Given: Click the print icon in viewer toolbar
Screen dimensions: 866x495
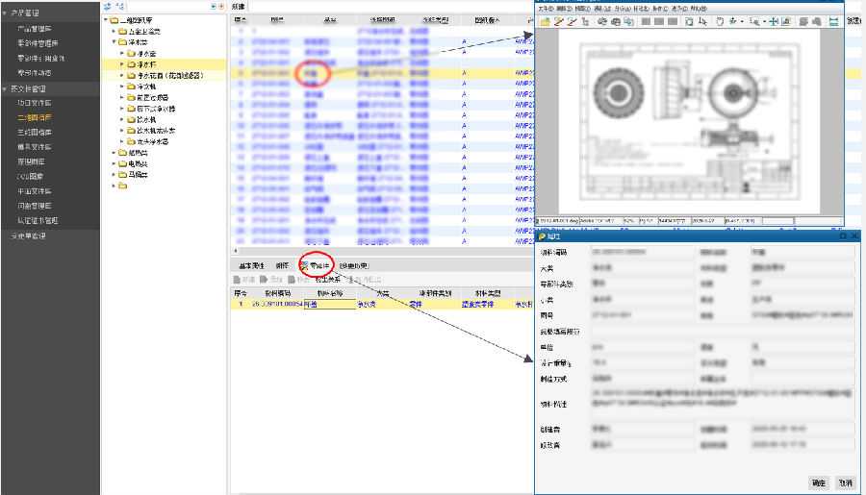Looking at the screenshot, I should (601, 20).
